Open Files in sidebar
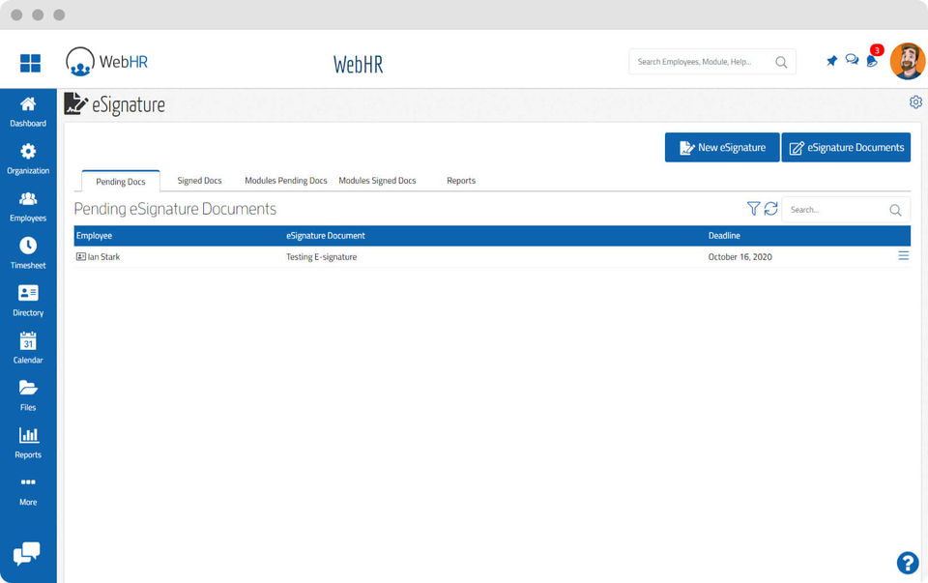Viewport: 928px width, 583px height. click(28, 396)
